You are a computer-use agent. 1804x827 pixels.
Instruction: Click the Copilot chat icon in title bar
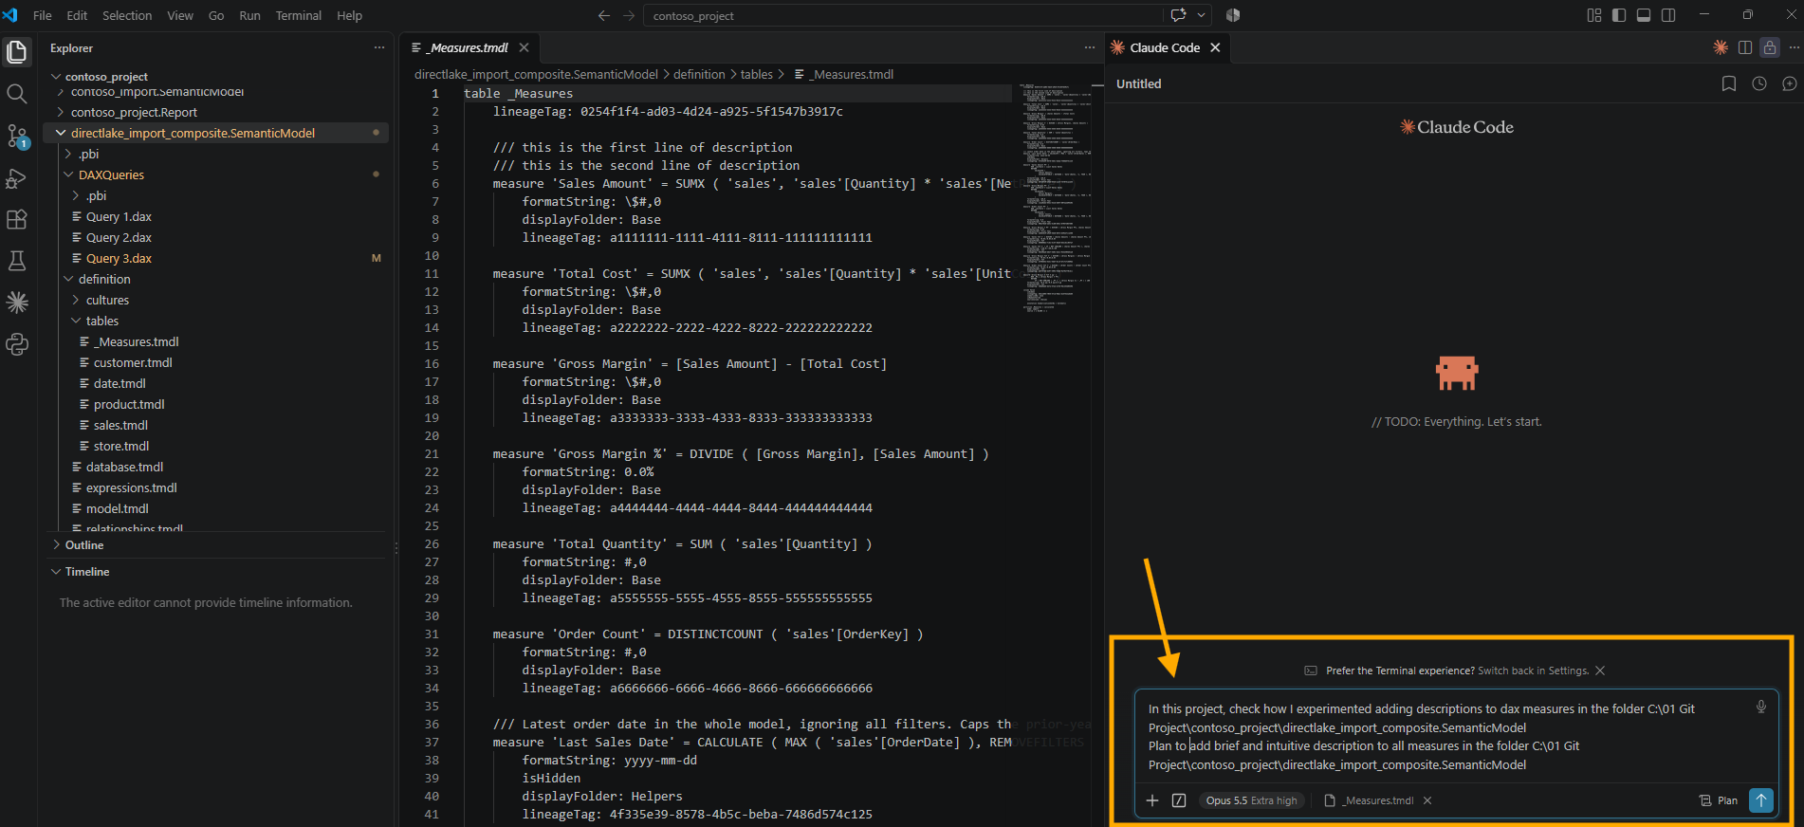1179,15
